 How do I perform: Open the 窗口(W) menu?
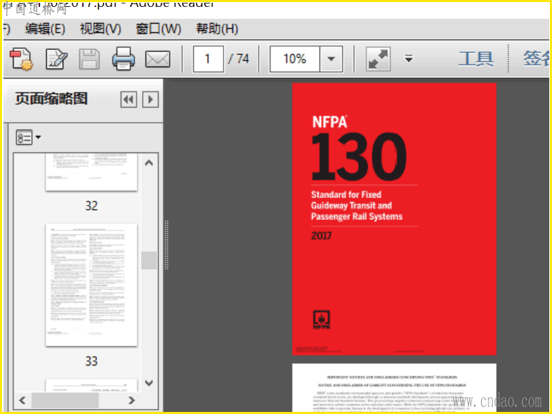(159, 29)
